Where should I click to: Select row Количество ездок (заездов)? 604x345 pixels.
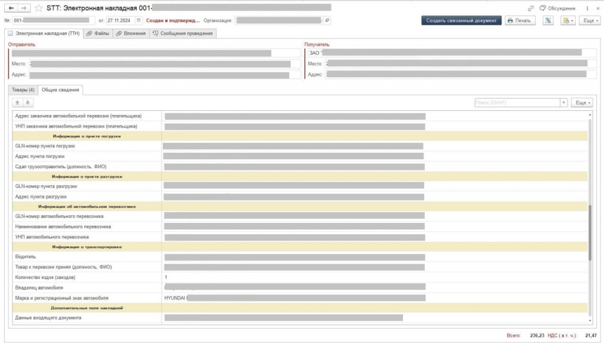(300, 278)
